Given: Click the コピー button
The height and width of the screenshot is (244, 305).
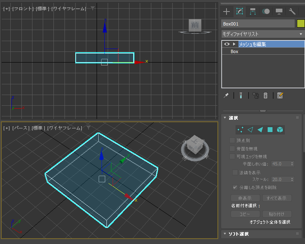Looking at the screenshot, I should pyautogui.click(x=245, y=214).
